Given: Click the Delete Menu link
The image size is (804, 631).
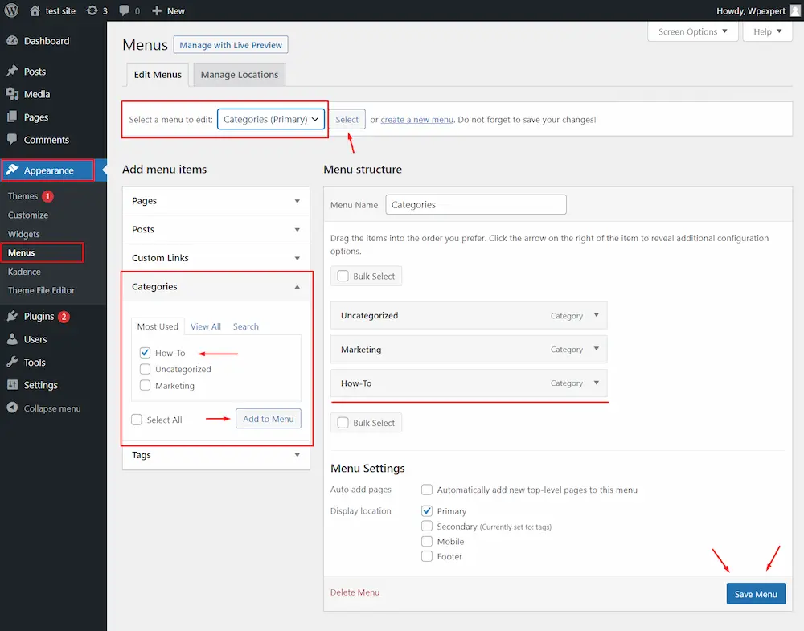Looking at the screenshot, I should tap(355, 592).
